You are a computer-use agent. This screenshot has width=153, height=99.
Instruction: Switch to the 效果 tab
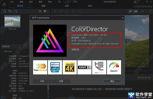point(67,6)
